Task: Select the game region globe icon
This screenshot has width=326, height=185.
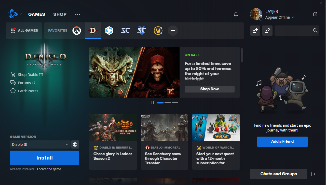Action: click(x=75, y=144)
